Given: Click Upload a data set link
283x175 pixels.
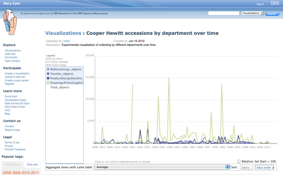Looking at the screenshot, I should (x=15, y=77).
